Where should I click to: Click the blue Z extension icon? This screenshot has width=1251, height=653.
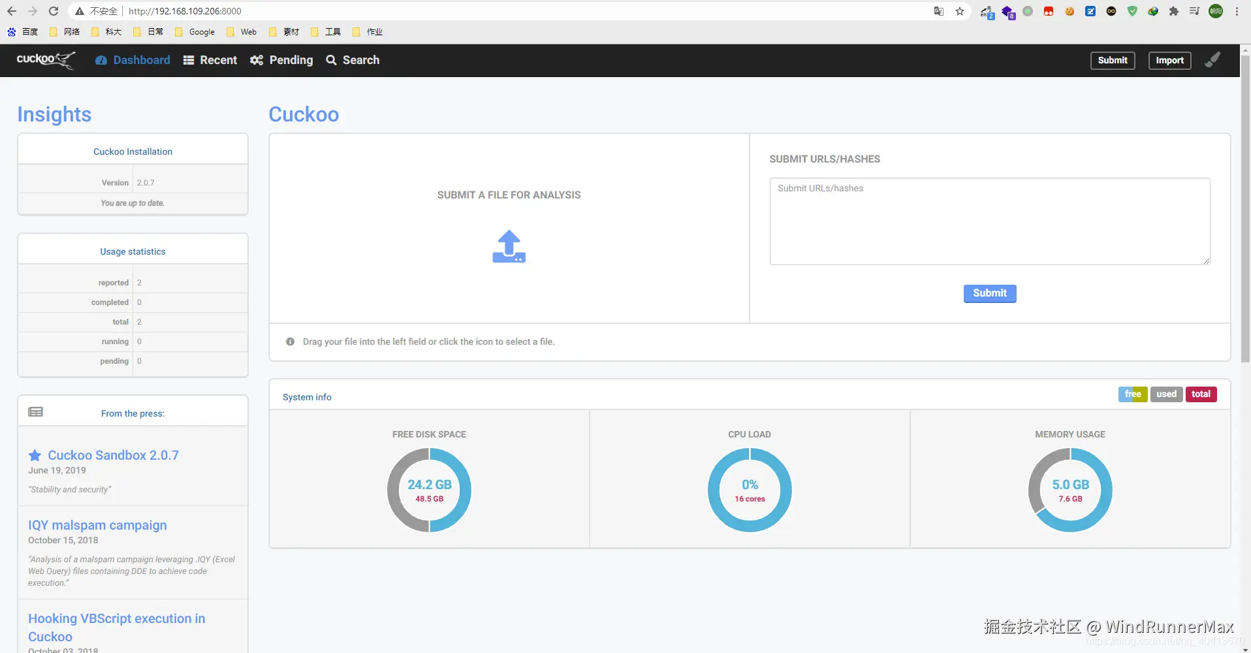[1090, 11]
